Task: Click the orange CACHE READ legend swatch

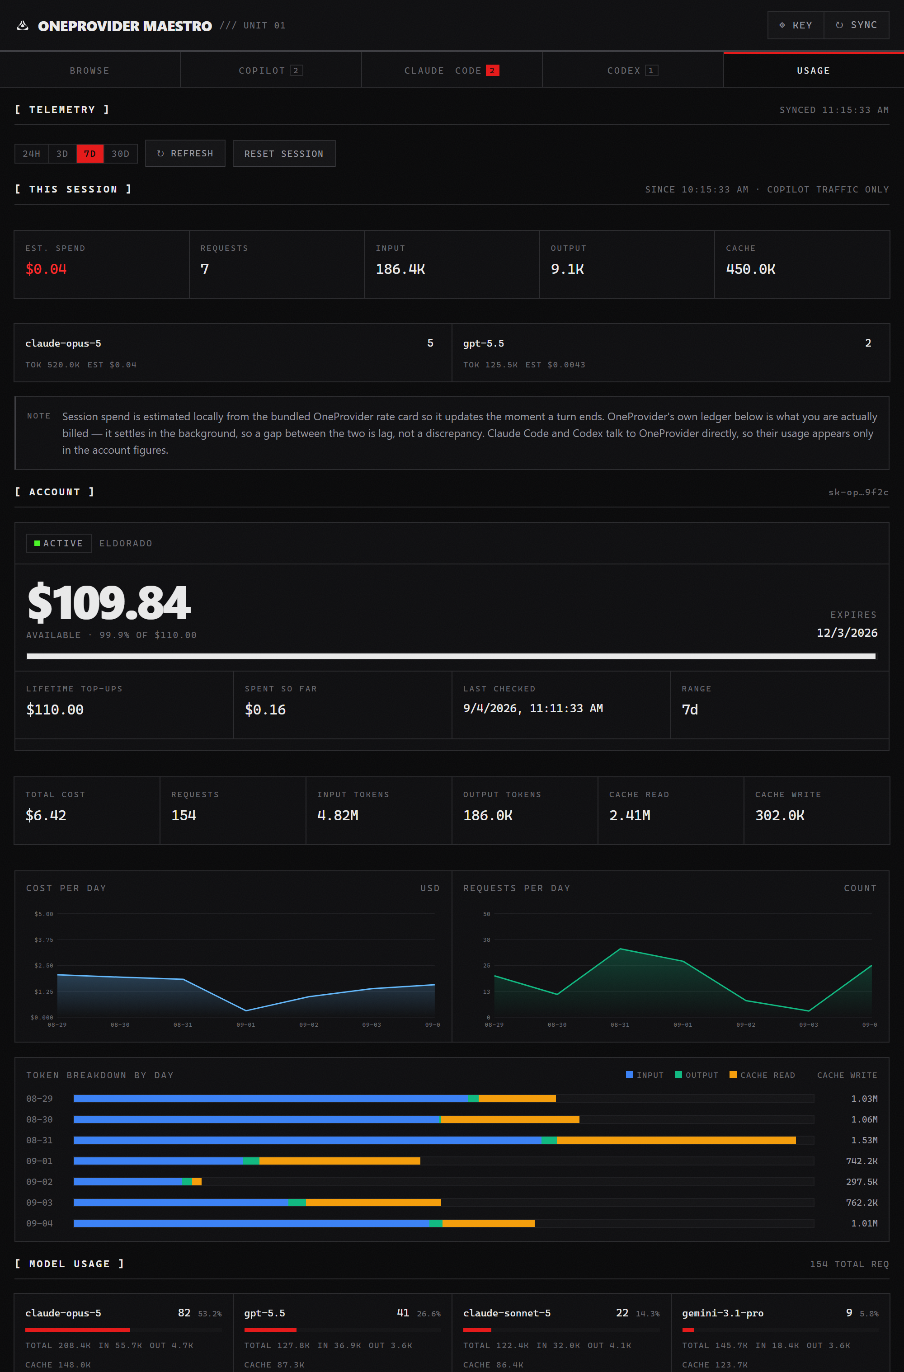Action: click(733, 1075)
